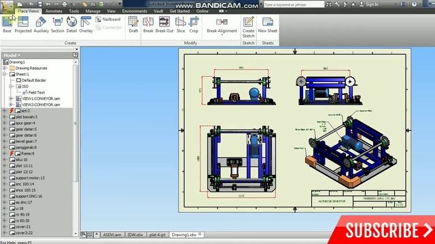The width and height of the screenshot is (435, 244).
Task: Switch to IDW.idw document tab
Action: tap(135, 235)
